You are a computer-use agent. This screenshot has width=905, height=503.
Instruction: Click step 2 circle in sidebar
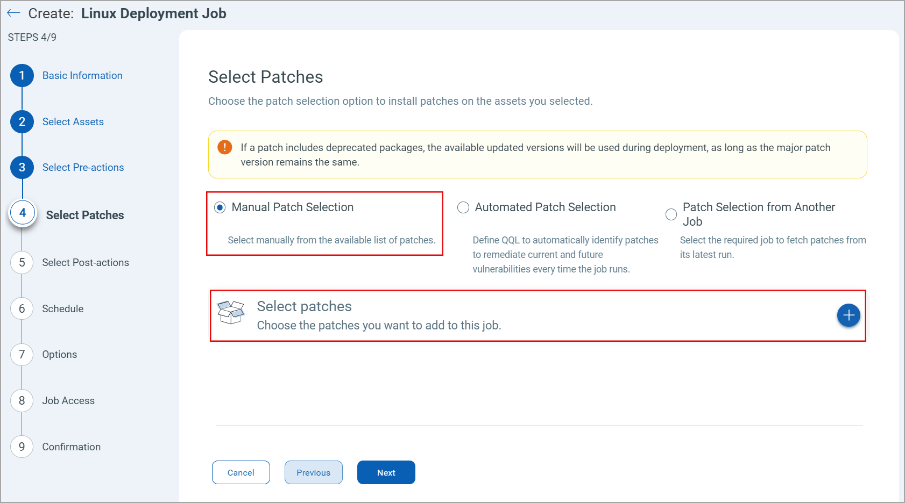tap(22, 122)
